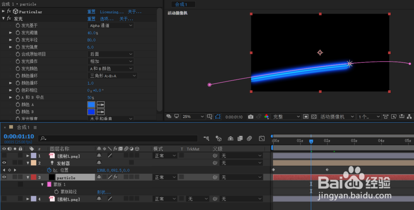Open the 颜色 A color swatch

point(91,105)
